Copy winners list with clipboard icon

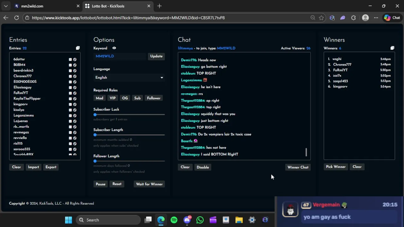[392, 48]
